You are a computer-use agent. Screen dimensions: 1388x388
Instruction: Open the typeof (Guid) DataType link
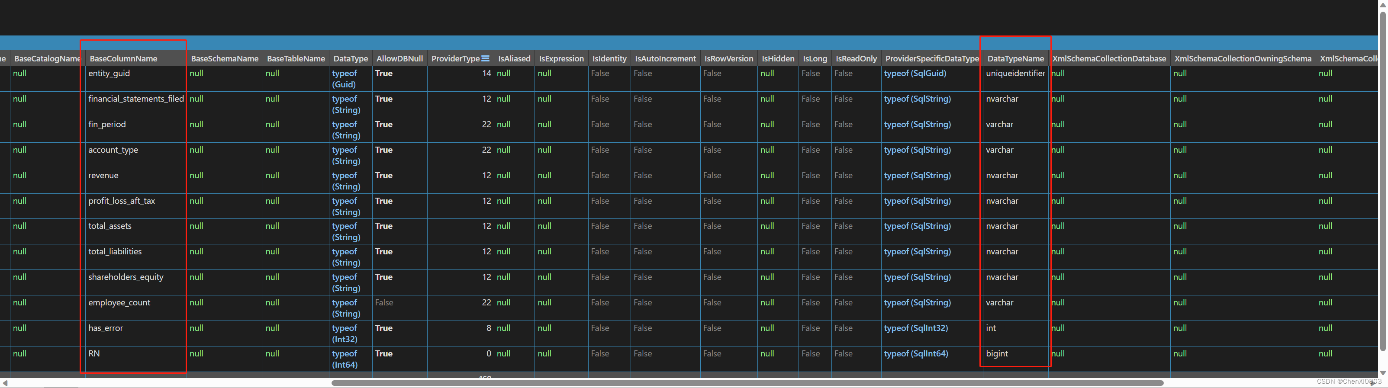(x=345, y=79)
